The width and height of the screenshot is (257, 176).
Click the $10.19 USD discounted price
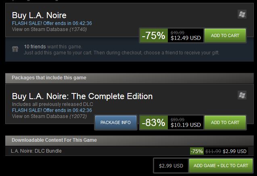186,125
